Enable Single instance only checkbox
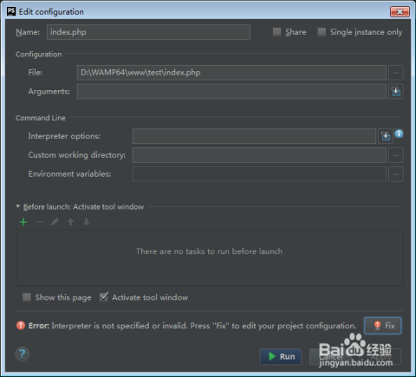 click(x=322, y=32)
